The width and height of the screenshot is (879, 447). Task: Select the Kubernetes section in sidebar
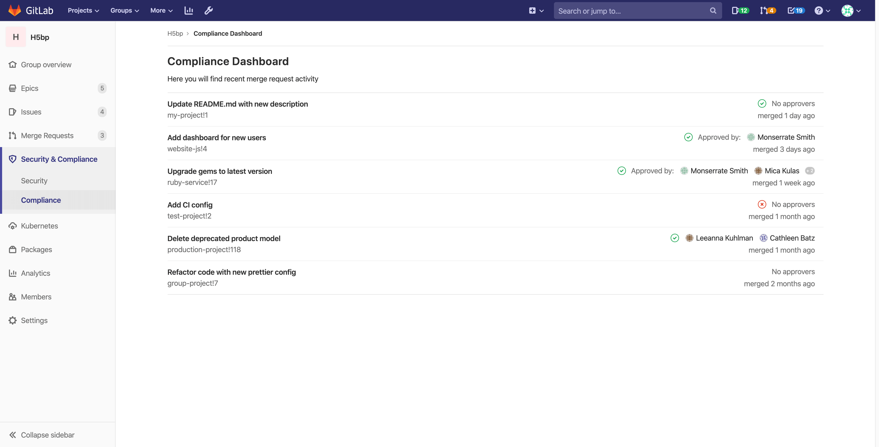pyautogui.click(x=39, y=225)
